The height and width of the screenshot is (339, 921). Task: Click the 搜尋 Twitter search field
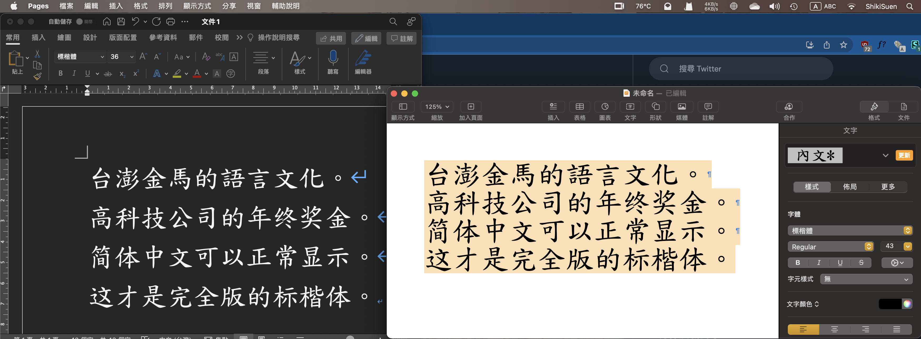coord(740,69)
